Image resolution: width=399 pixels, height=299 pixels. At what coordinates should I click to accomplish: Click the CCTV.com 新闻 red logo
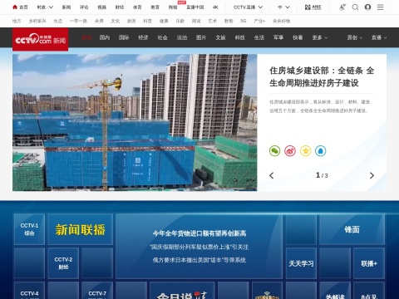pos(41,39)
